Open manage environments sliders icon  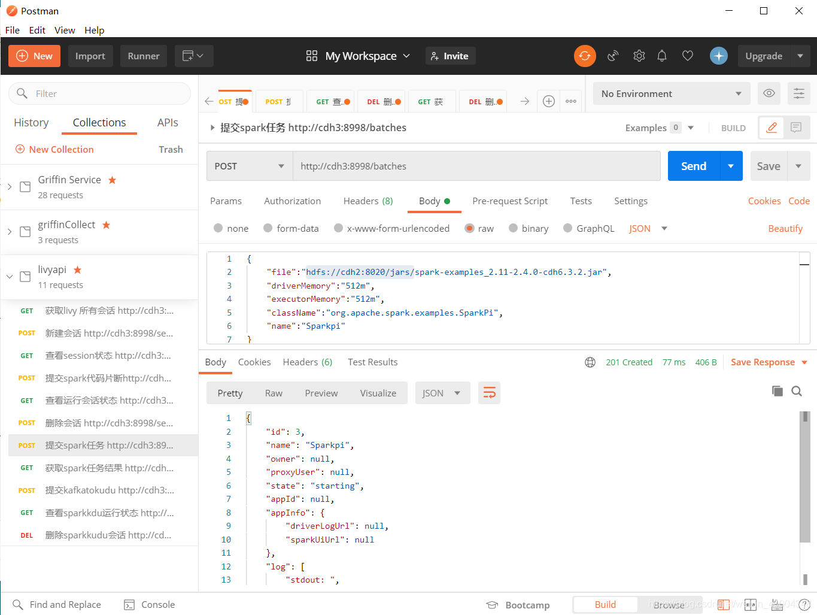pyautogui.click(x=799, y=93)
